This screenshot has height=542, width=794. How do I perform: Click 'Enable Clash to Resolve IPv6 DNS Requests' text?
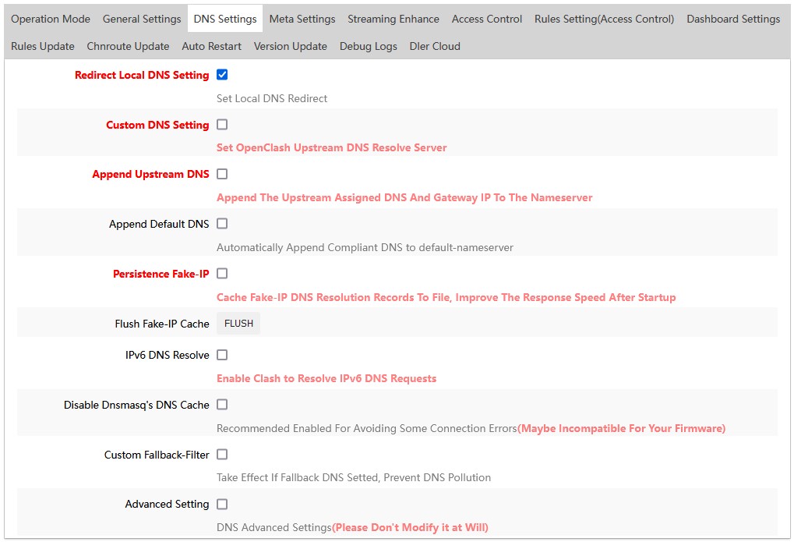coord(326,378)
